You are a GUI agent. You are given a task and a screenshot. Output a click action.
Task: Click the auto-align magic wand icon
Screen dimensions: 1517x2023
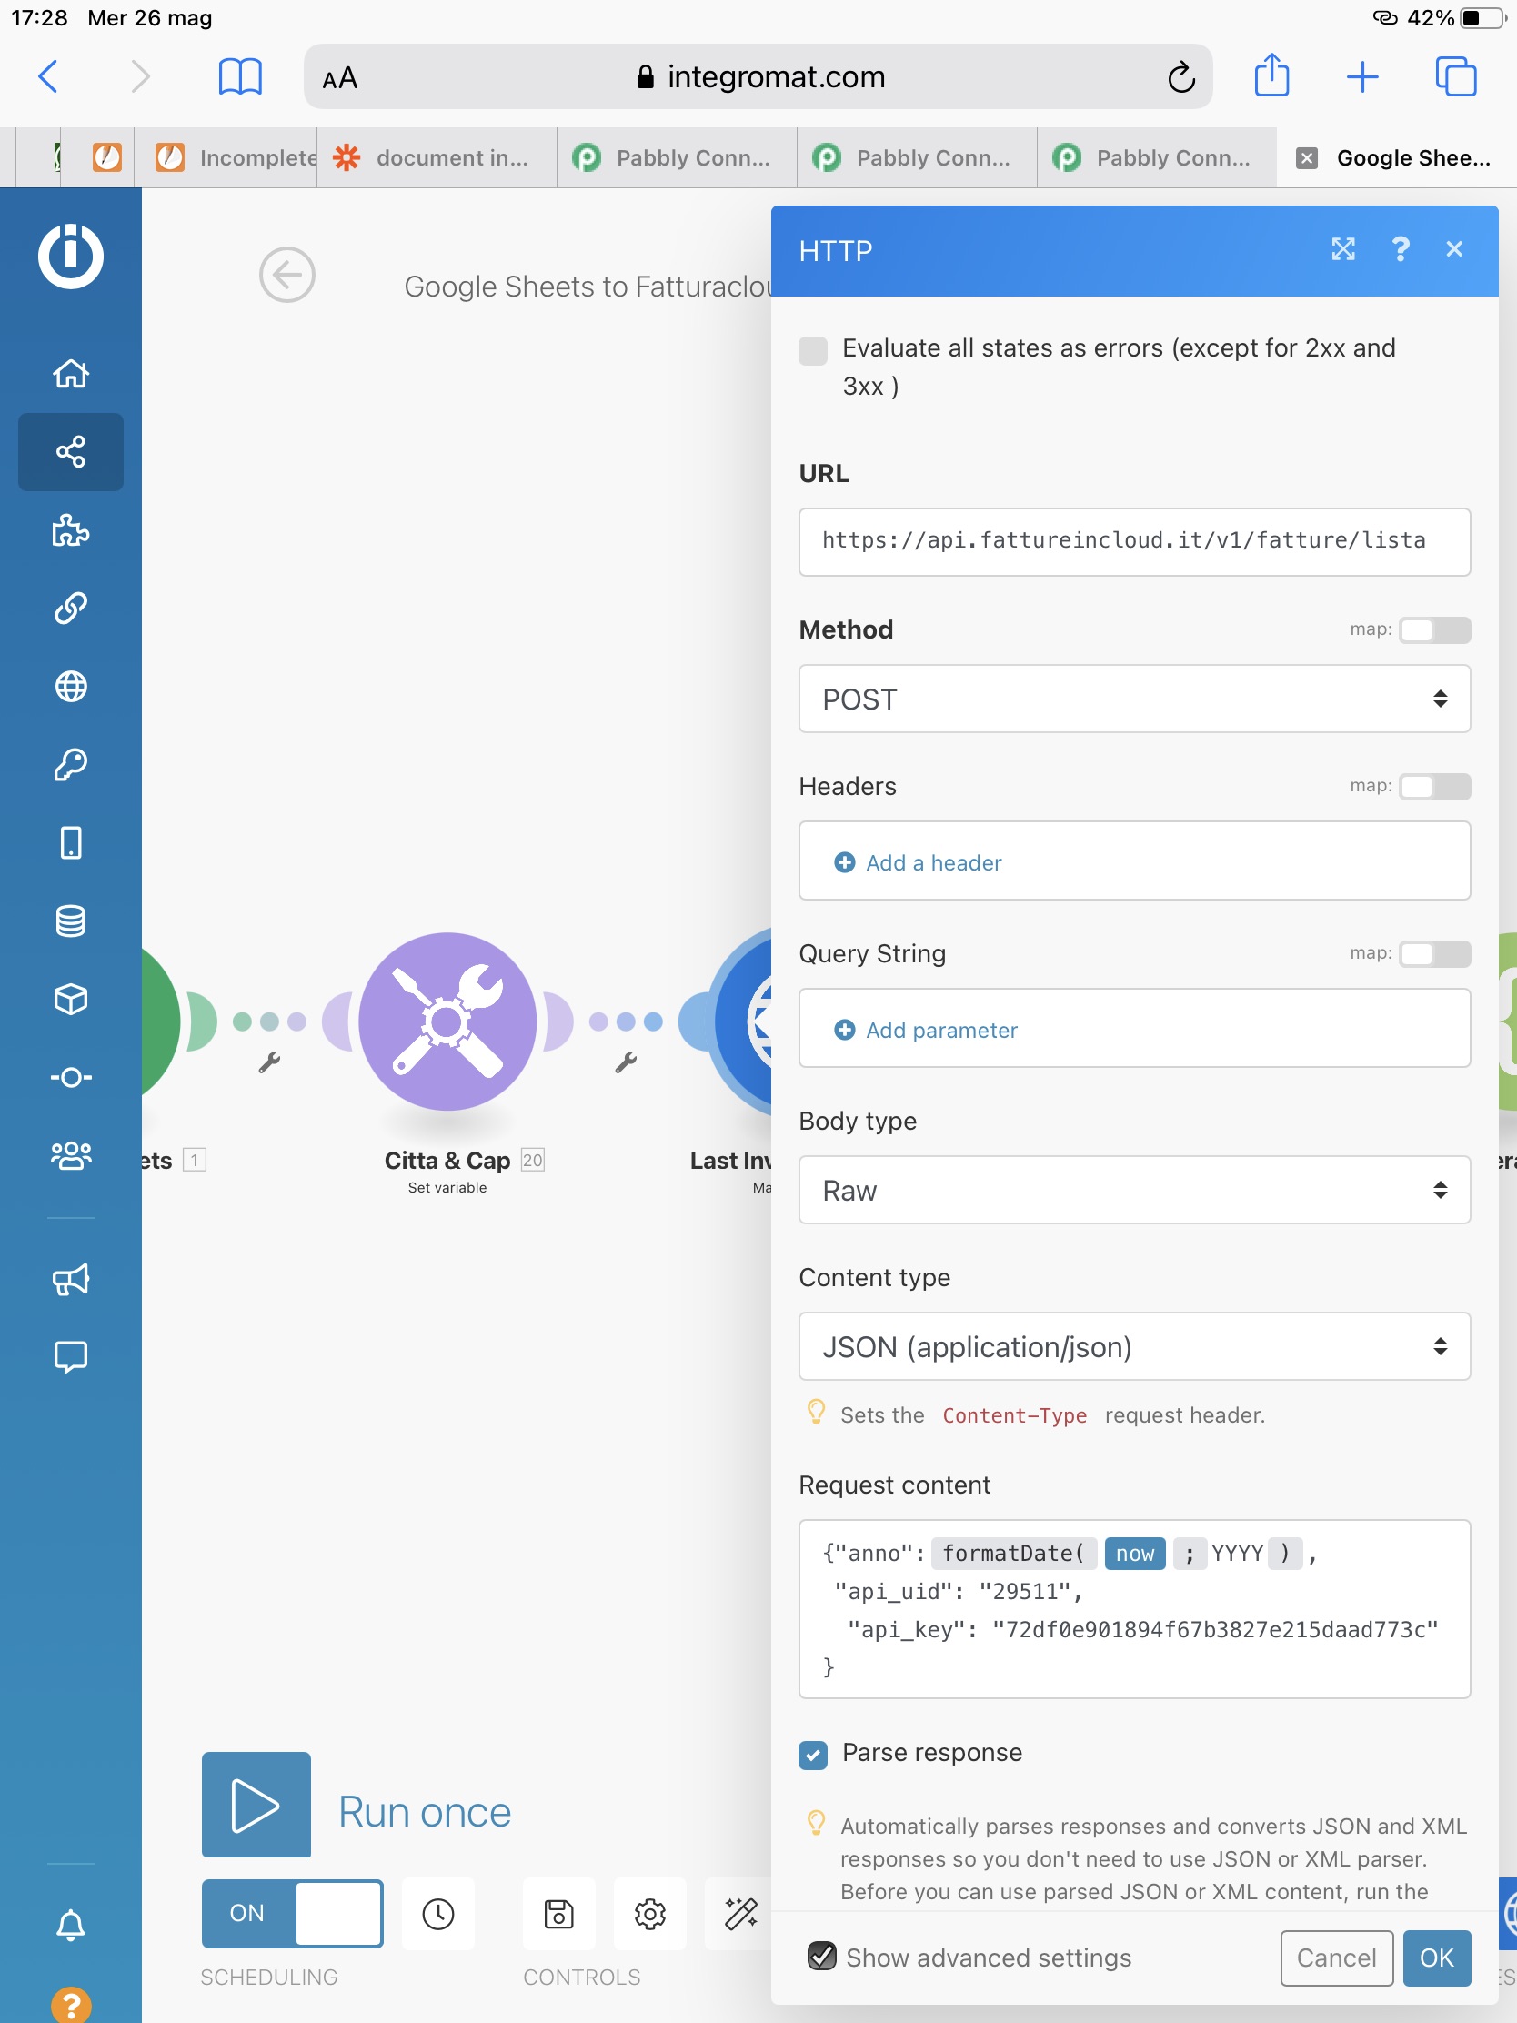tap(738, 1914)
